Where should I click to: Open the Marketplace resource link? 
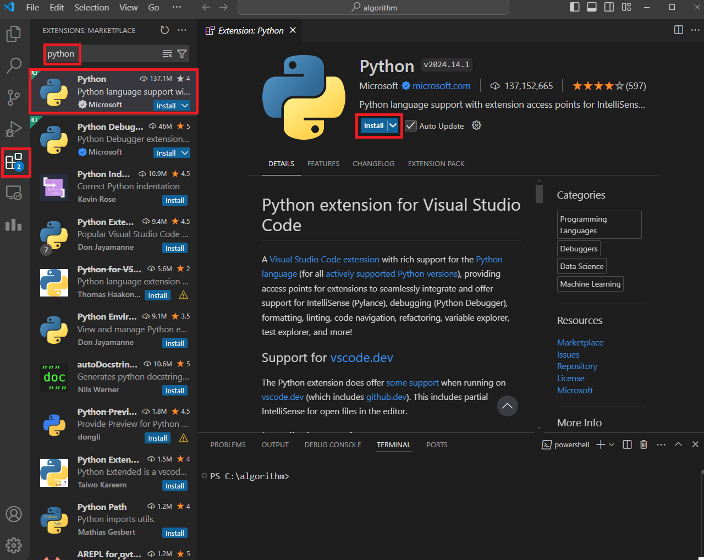pyautogui.click(x=580, y=342)
